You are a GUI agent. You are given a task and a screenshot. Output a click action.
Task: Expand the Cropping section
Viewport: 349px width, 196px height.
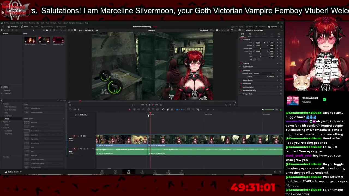coord(246,63)
